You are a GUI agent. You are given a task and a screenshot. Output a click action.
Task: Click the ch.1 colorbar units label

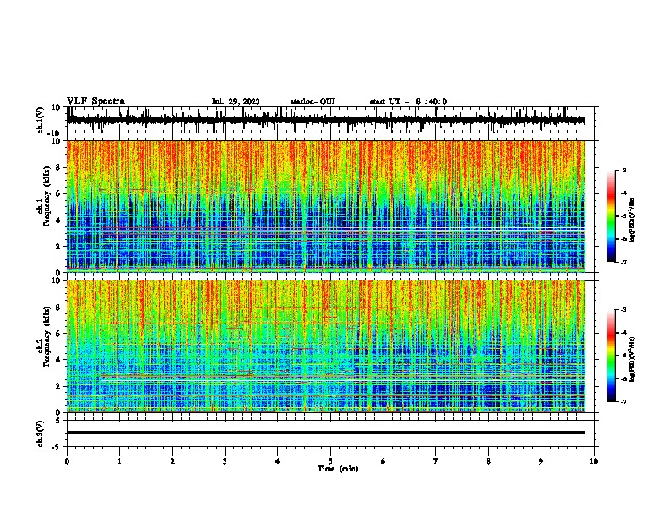pos(633,220)
